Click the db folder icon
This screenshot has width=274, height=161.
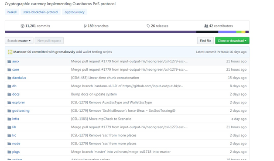9,86
